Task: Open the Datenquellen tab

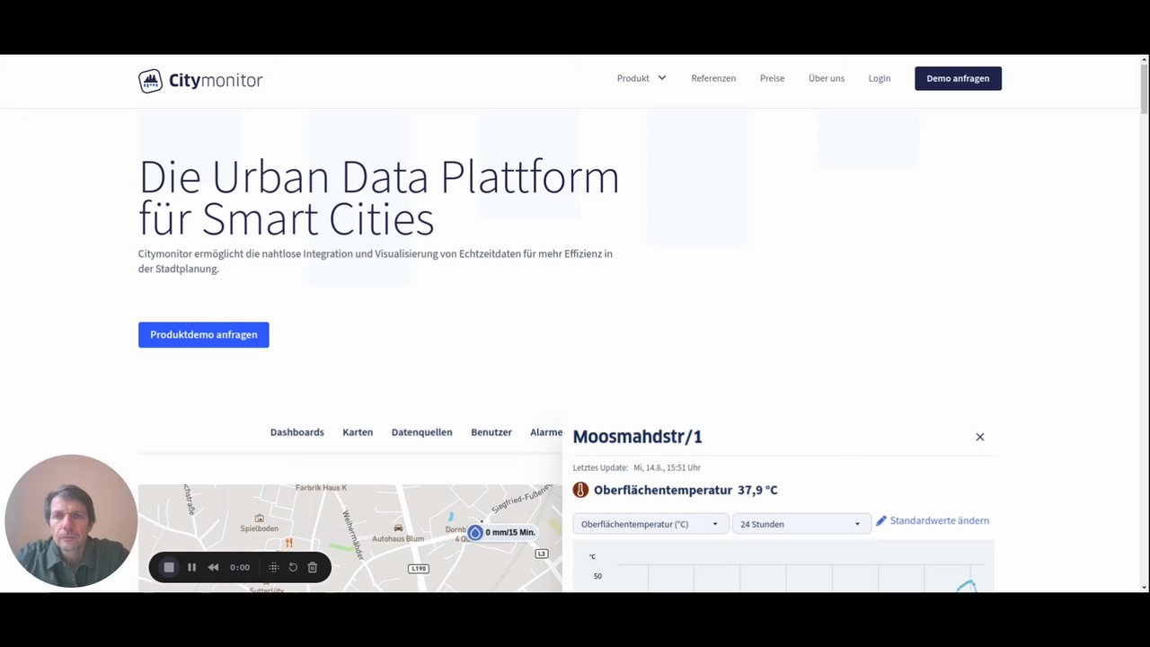Action: point(421,432)
